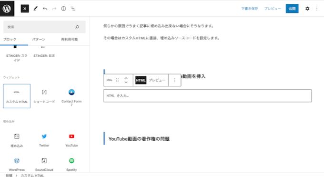Insert the STINGER: スライド block
Screen dimensions: 324x177
(x=17, y=54)
